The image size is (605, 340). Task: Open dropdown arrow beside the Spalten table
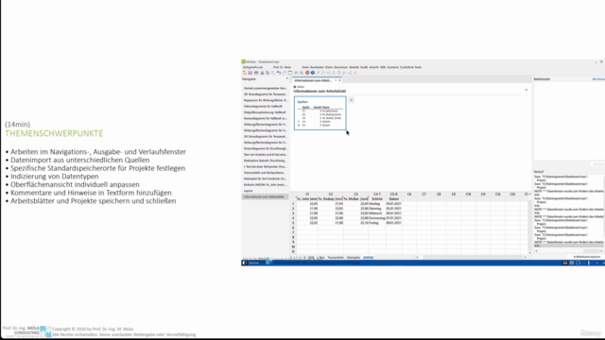point(351,100)
